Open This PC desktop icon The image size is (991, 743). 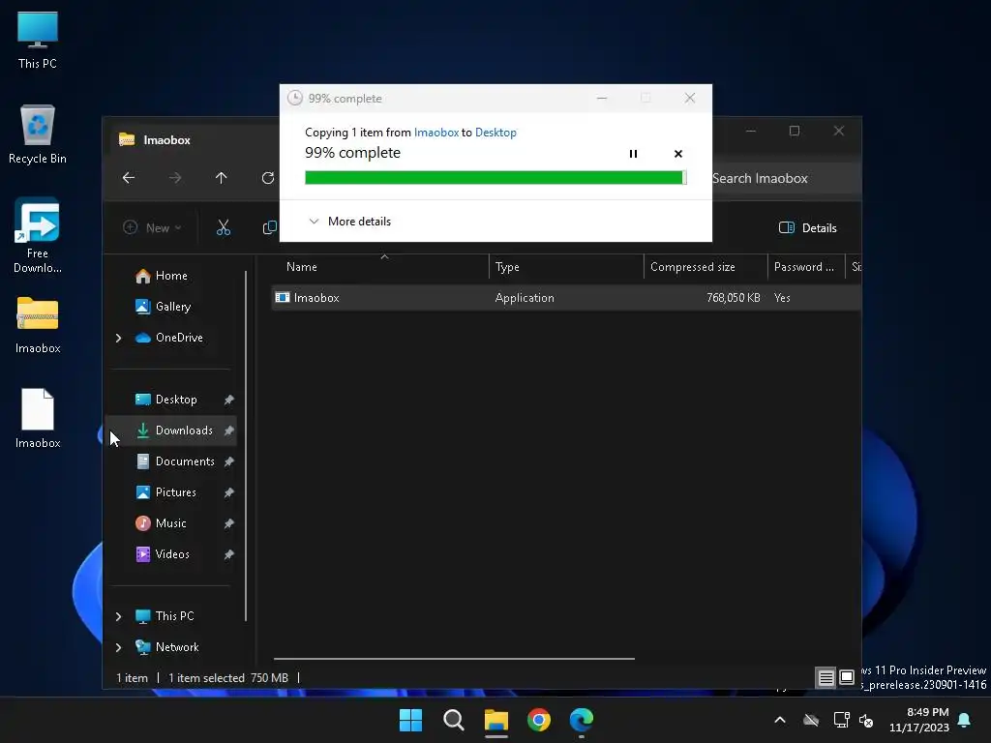pos(38,39)
